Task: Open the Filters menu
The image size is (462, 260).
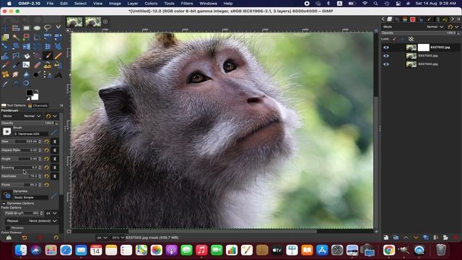Action: (187, 4)
